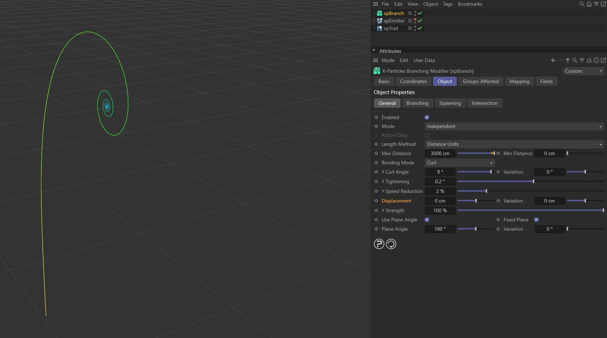The image size is (607, 338).
Task: Select the xpEmitter object icon
Action: pyautogui.click(x=379, y=21)
